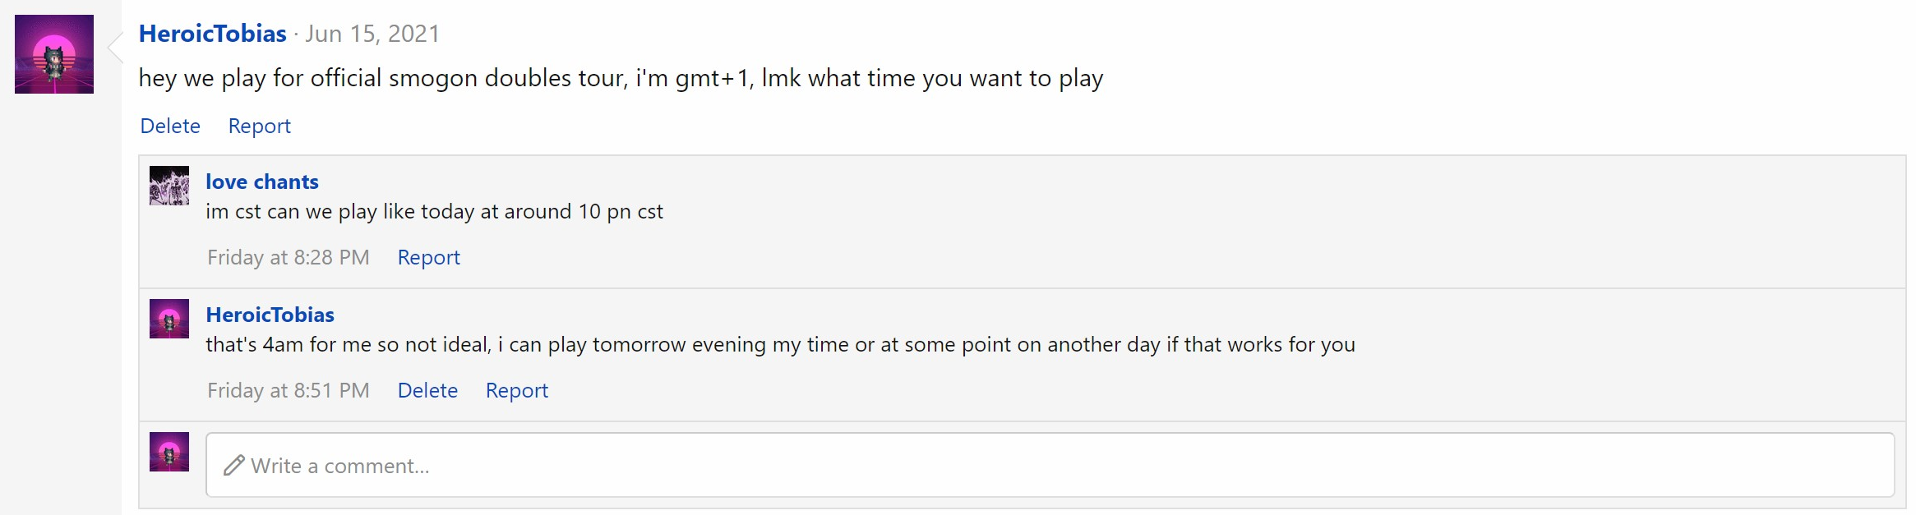
Task: Click the main post text about doubles tour
Action: pos(621,78)
